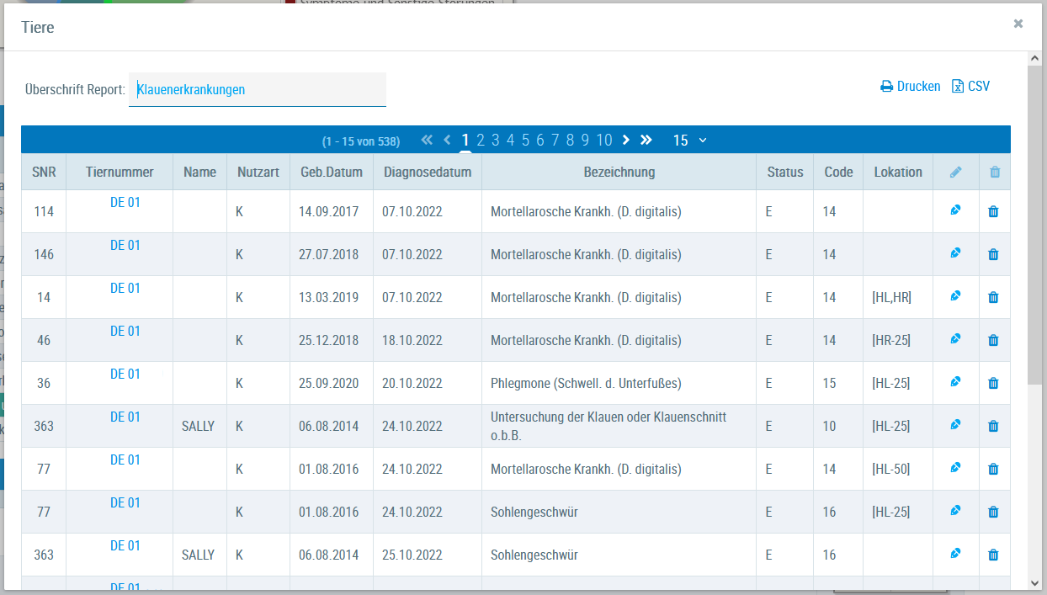Click the Drucken print icon

(886, 87)
